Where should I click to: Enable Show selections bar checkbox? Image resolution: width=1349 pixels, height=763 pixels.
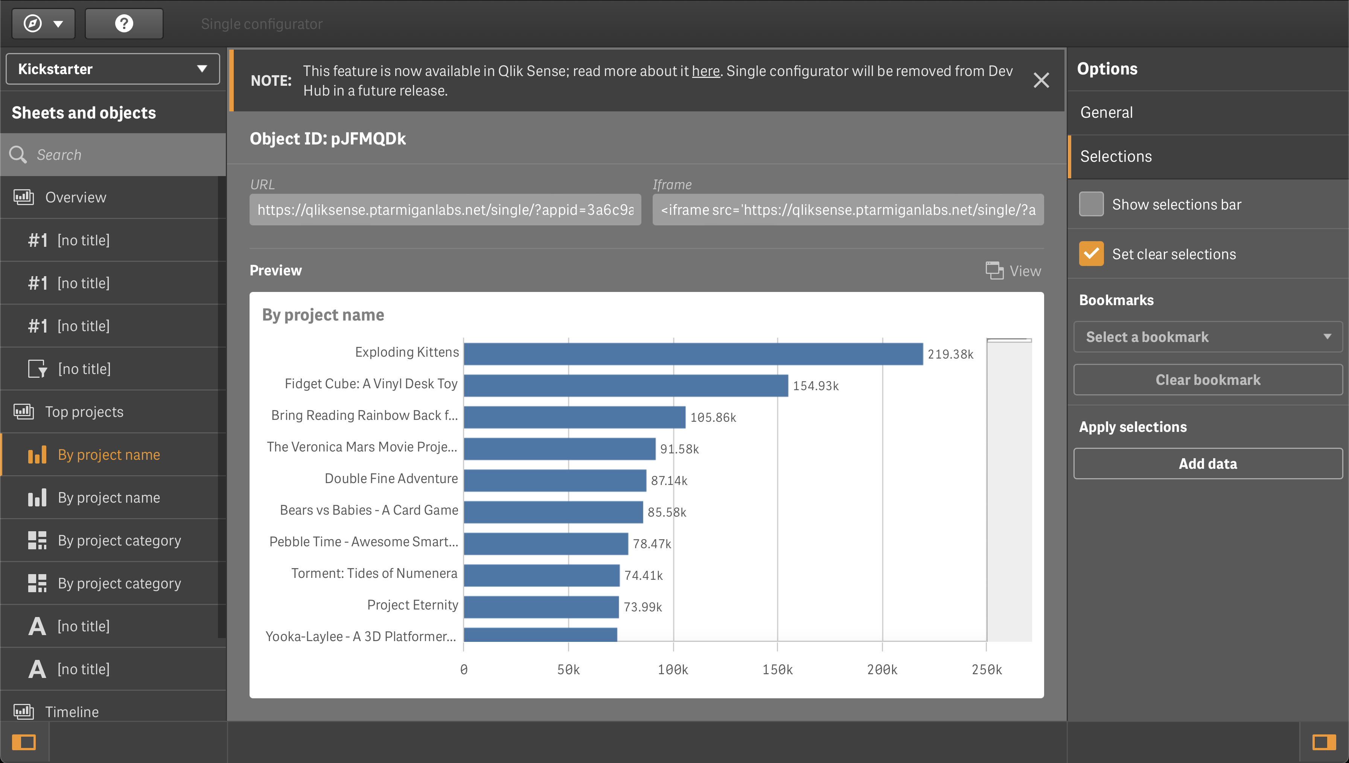pyautogui.click(x=1091, y=204)
